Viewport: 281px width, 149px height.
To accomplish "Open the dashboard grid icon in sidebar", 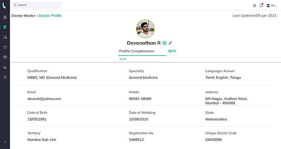I will [5, 17].
